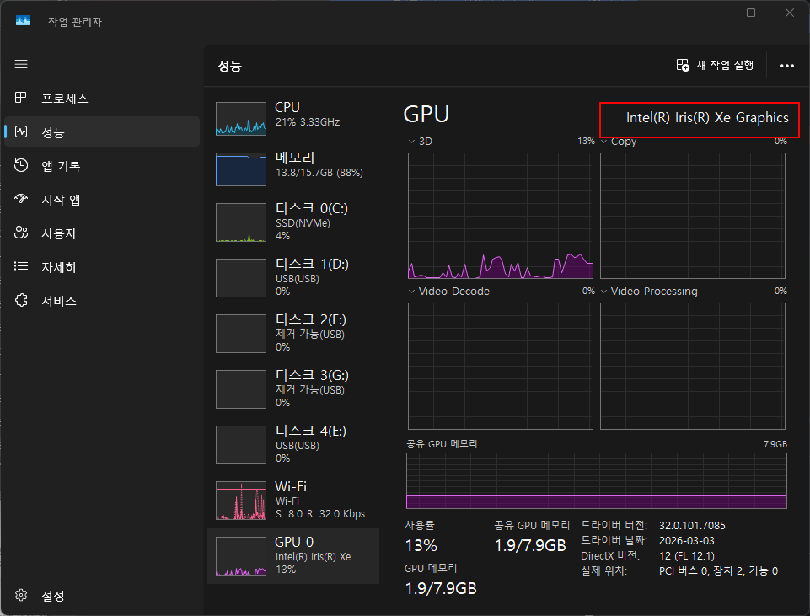This screenshot has height=616, width=810.
Task: Click the App history clock icon
Action: pyautogui.click(x=21, y=165)
